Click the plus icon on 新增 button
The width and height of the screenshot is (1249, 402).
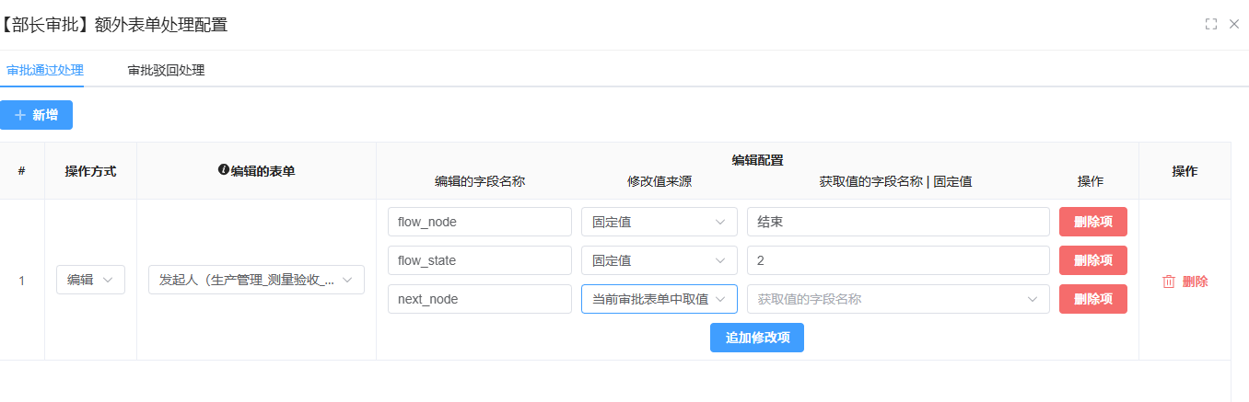20,115
